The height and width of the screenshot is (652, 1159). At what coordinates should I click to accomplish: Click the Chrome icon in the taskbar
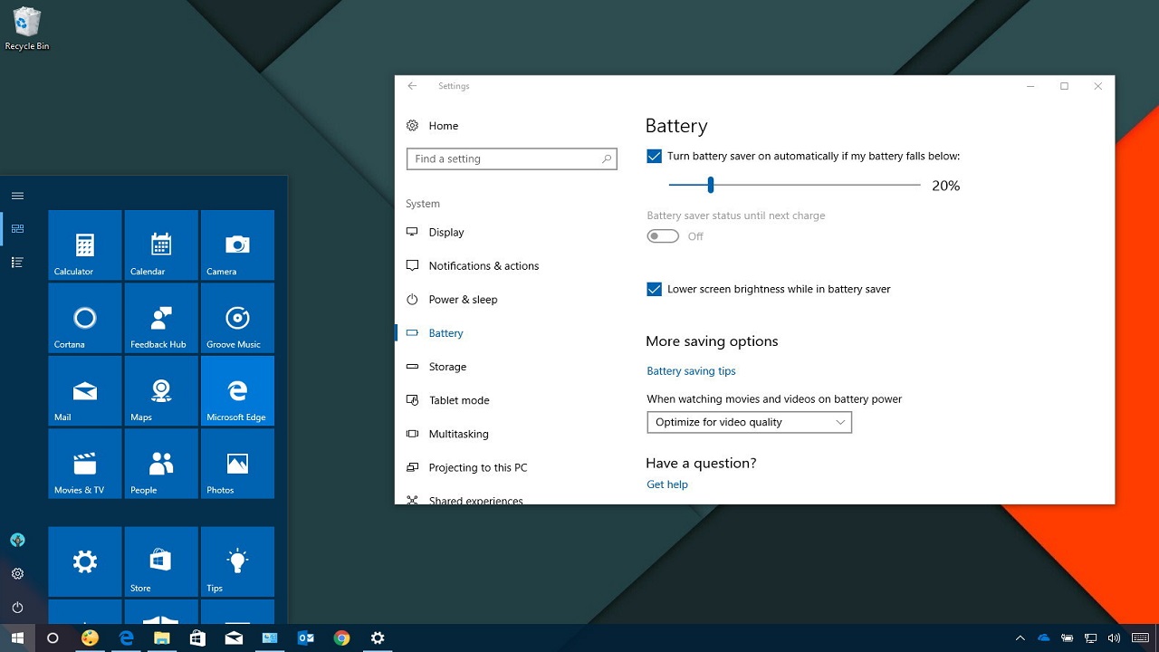click(x=341, y=638)
